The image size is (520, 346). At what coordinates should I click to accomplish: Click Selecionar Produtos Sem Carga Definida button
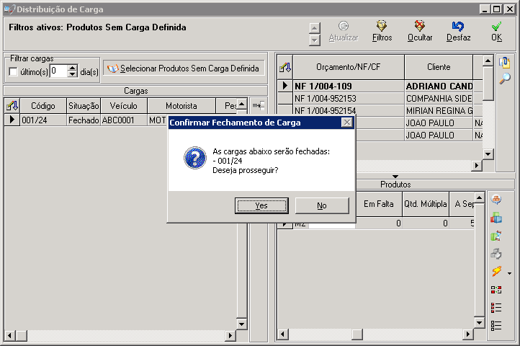click(x=184, y=68)
